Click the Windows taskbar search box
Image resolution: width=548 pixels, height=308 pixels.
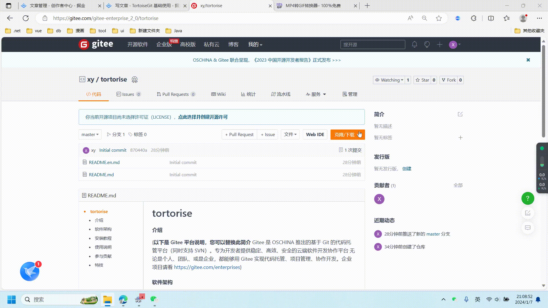(59, 299)
